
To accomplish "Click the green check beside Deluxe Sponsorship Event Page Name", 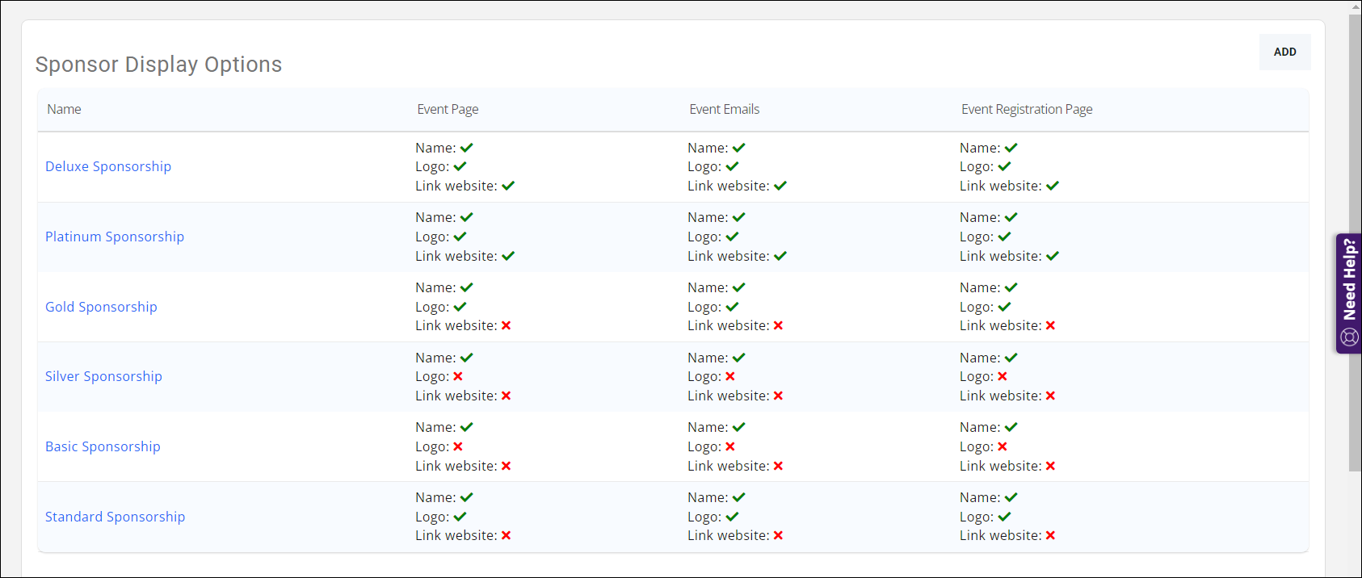I will pyautogui.click(x=467, y=147).
